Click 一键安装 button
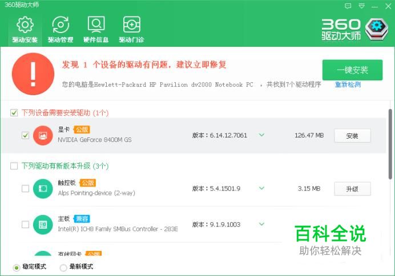The width and height of the screenshot is (395, 276). point(352,70)
